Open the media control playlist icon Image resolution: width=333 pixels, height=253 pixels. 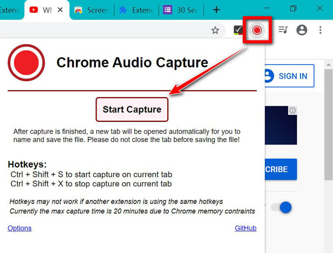(x=283, y=30)
